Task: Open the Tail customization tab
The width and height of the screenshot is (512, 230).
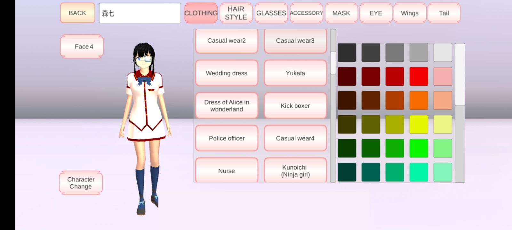Action: pyautogui.click(x=444, y=13)
